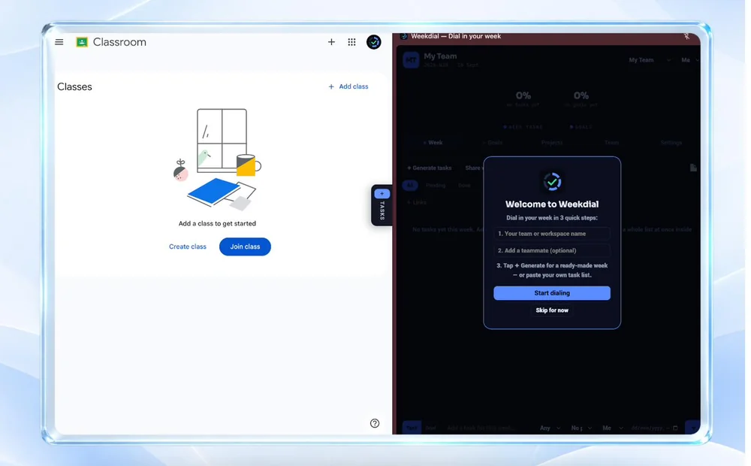751x466 pixels.
Task: Click the MT team avatar in Weekdial
Action: [411, 60]
